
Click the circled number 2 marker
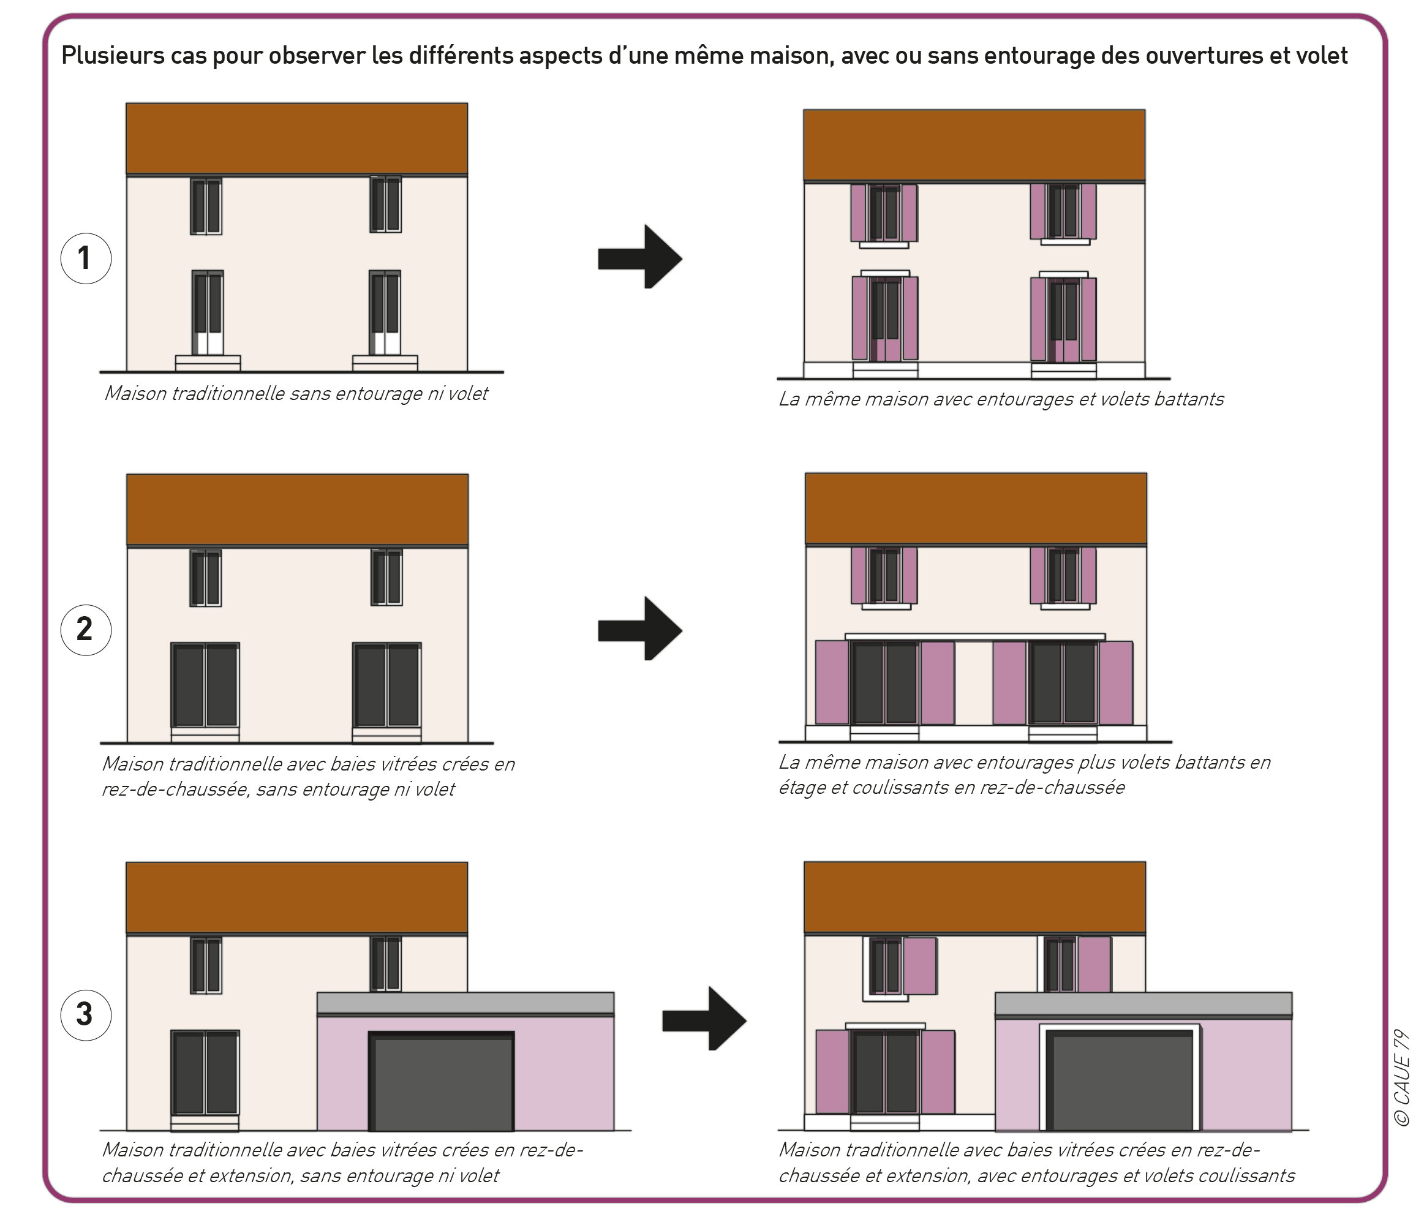(85, 629)
